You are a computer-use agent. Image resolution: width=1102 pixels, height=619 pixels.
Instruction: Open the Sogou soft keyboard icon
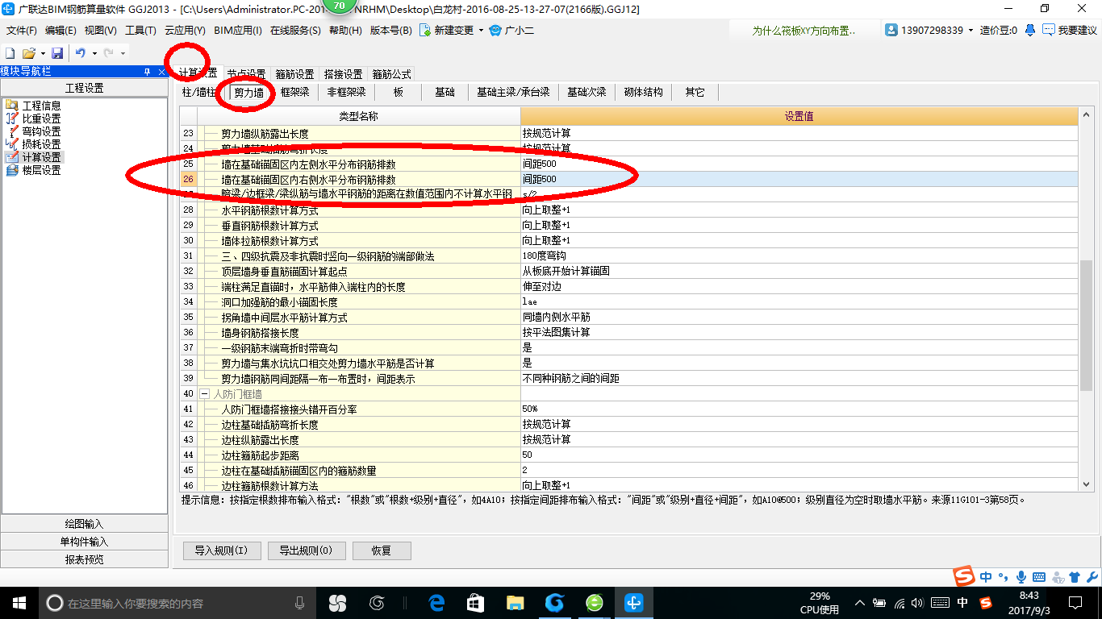pyautogui.click(x=1039, y=577)
